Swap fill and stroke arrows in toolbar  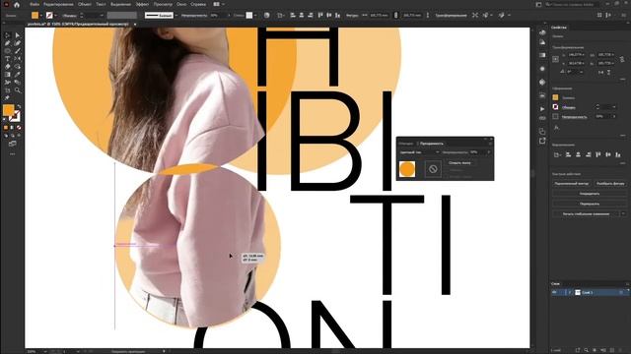pyautogui.click(x=19, y=106)
